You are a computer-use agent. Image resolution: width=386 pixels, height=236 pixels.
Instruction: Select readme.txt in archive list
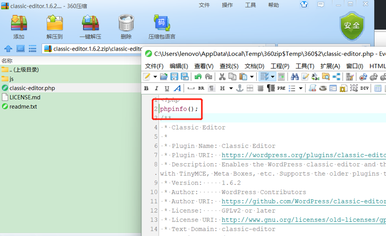tap(70, 106)
